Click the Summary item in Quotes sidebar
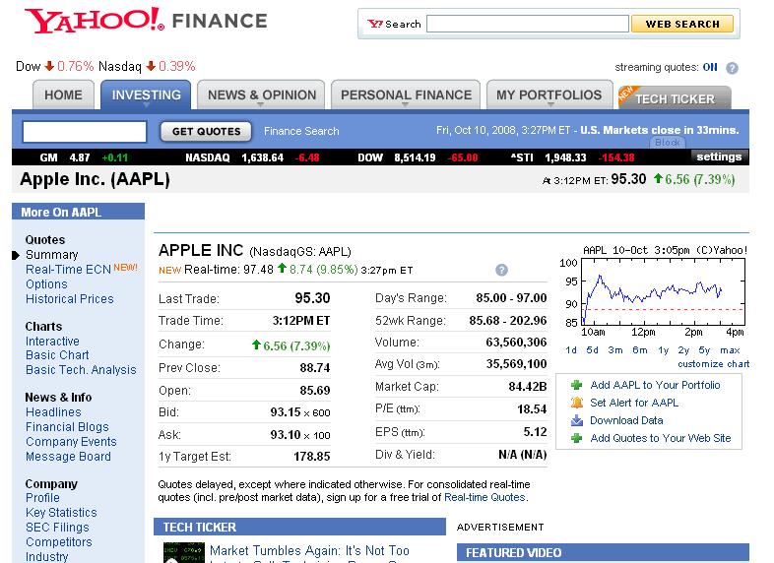This screenshot has height=563, width=774. [x=52, y=255]
